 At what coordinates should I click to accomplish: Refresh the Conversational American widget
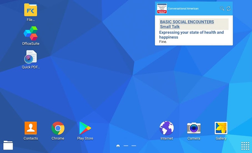(229, 9)
